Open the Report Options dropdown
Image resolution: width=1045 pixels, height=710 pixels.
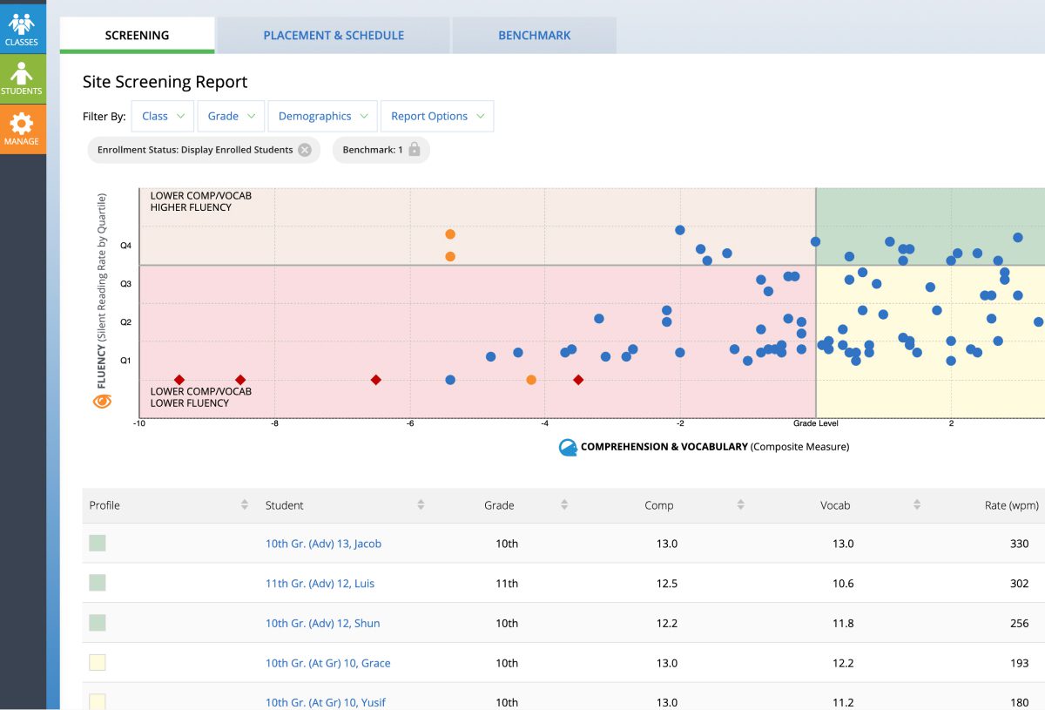436,116
